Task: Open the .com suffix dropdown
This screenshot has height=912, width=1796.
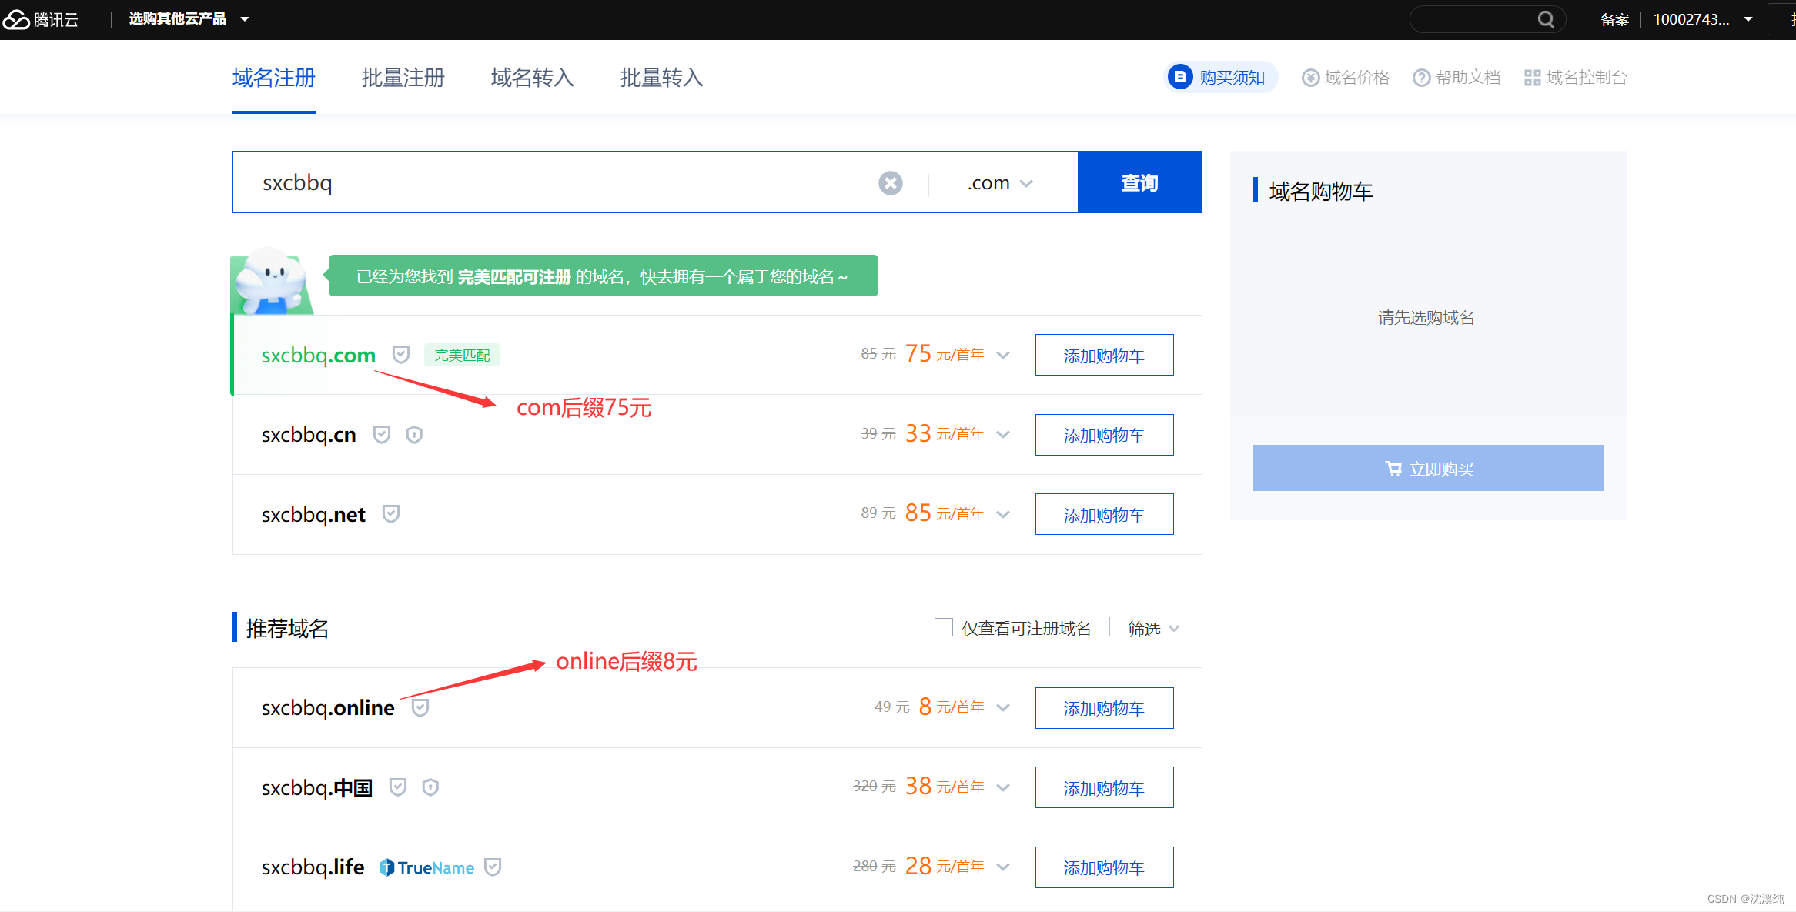Action: (999, 183)
